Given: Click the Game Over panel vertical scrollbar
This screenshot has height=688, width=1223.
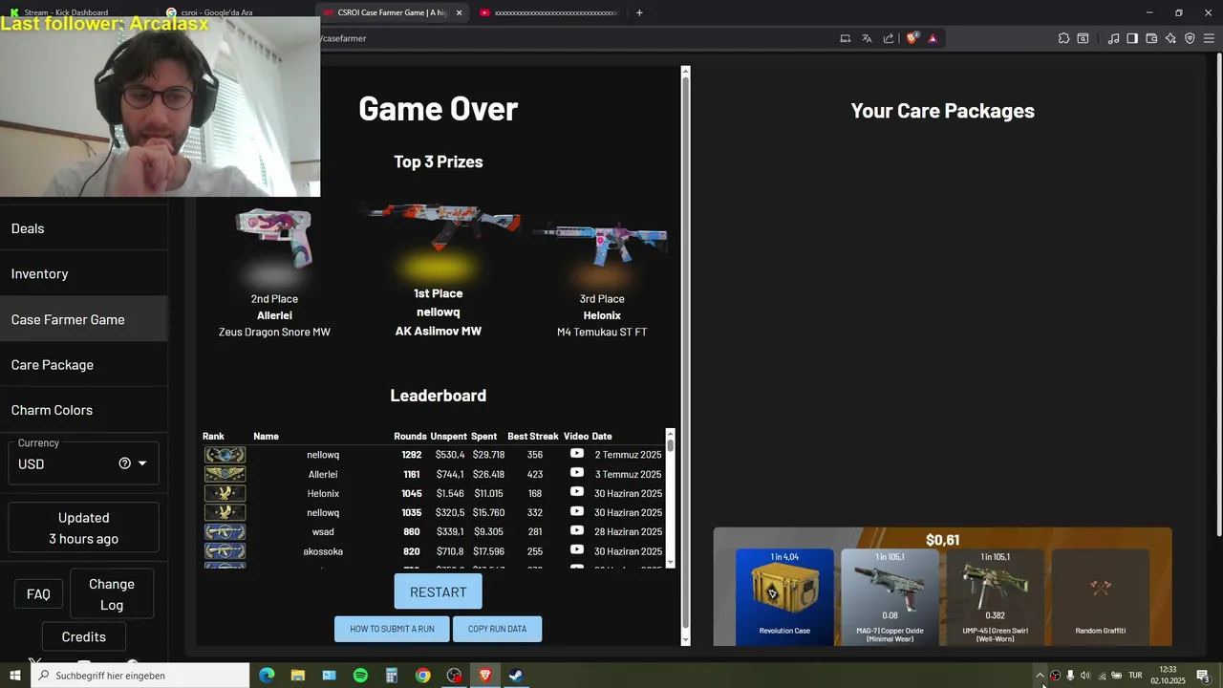Looking at the screenshot, I should click(685, 355).
